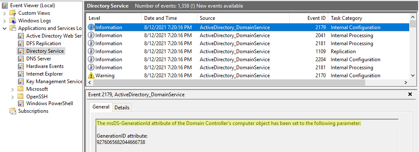Switch to the Details tab
The height and width of the screenshot is (152, 419).
[122, 108]
